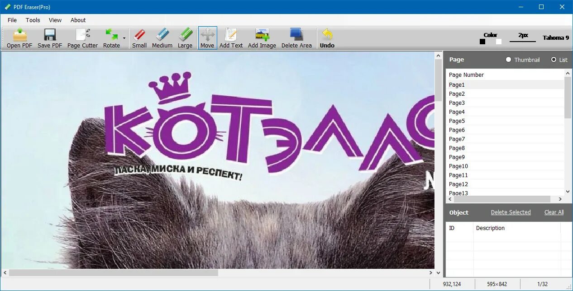
Task: Open the Rotate dropdown arrow
Action: 124,38
